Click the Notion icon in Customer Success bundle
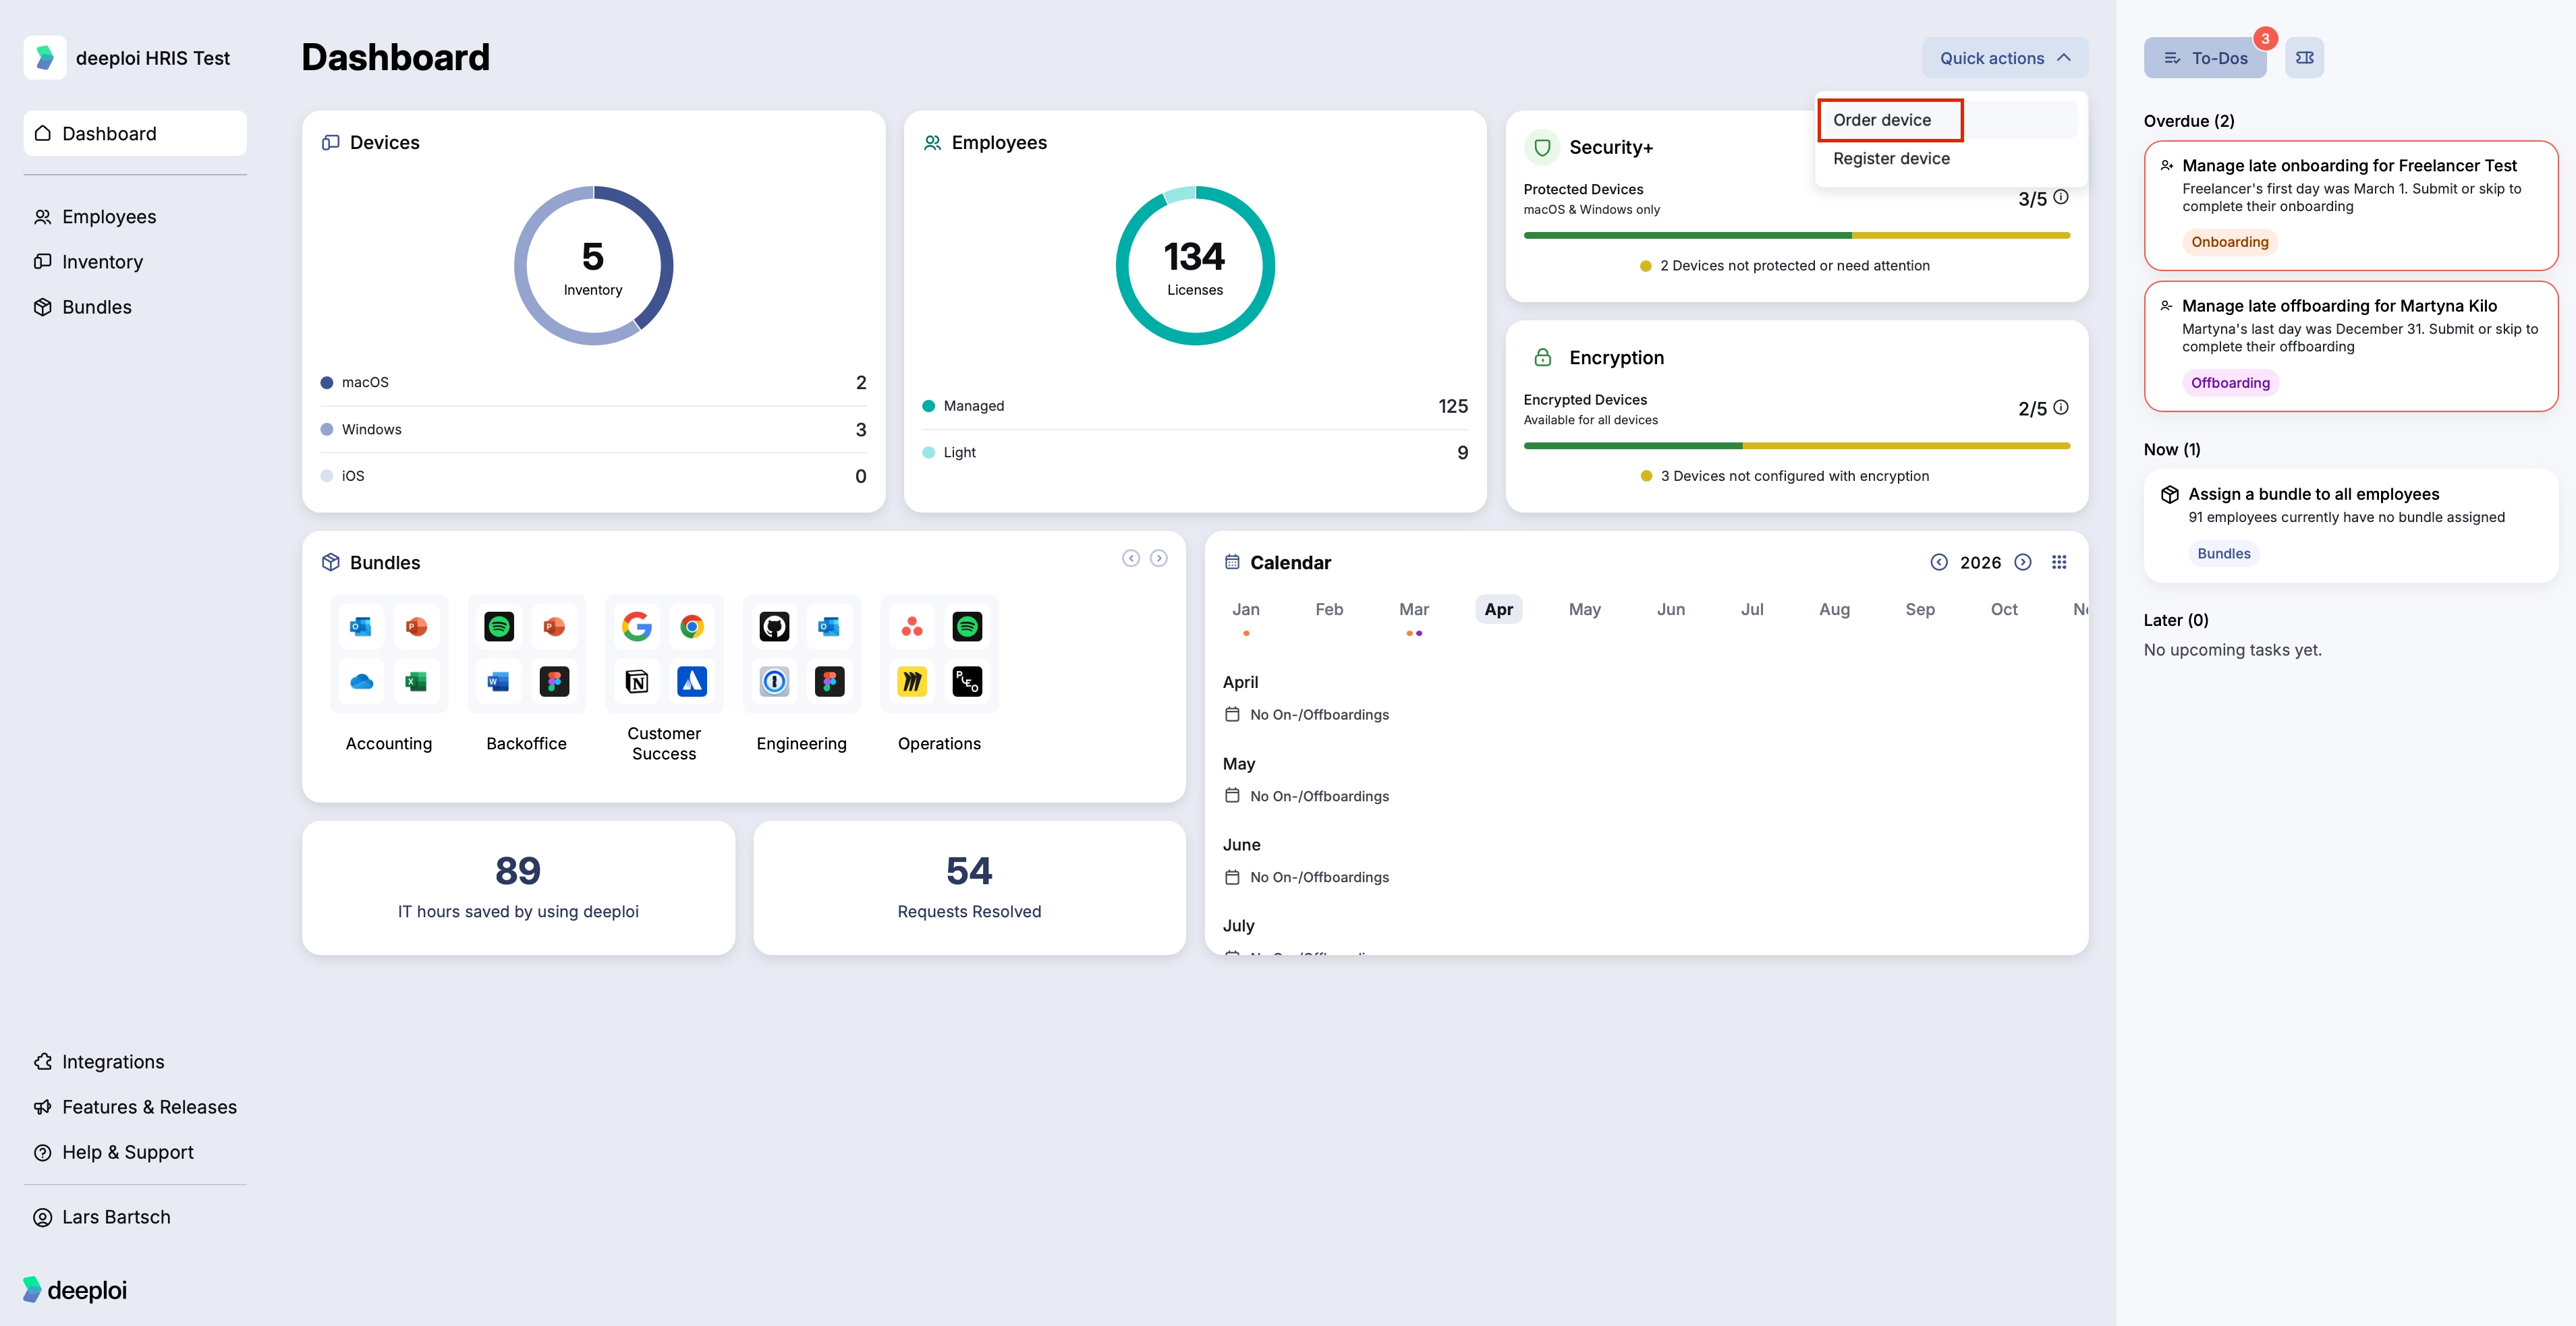2576x1326 pixels. point(637,682)
